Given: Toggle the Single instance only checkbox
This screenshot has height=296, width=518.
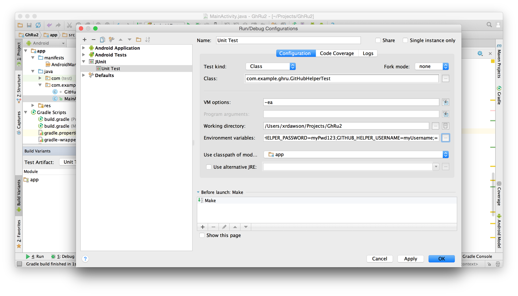Looking at the screenshot, I should [x=405, y=40].
